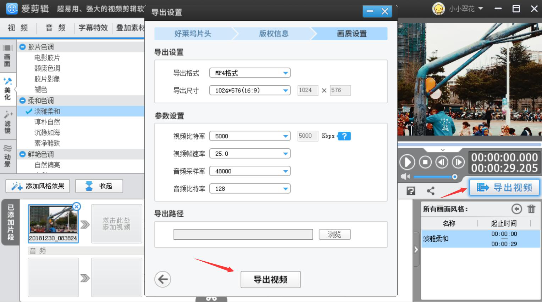
Task: Switch to the 视频 tab
Action: [x=18, y=28]
